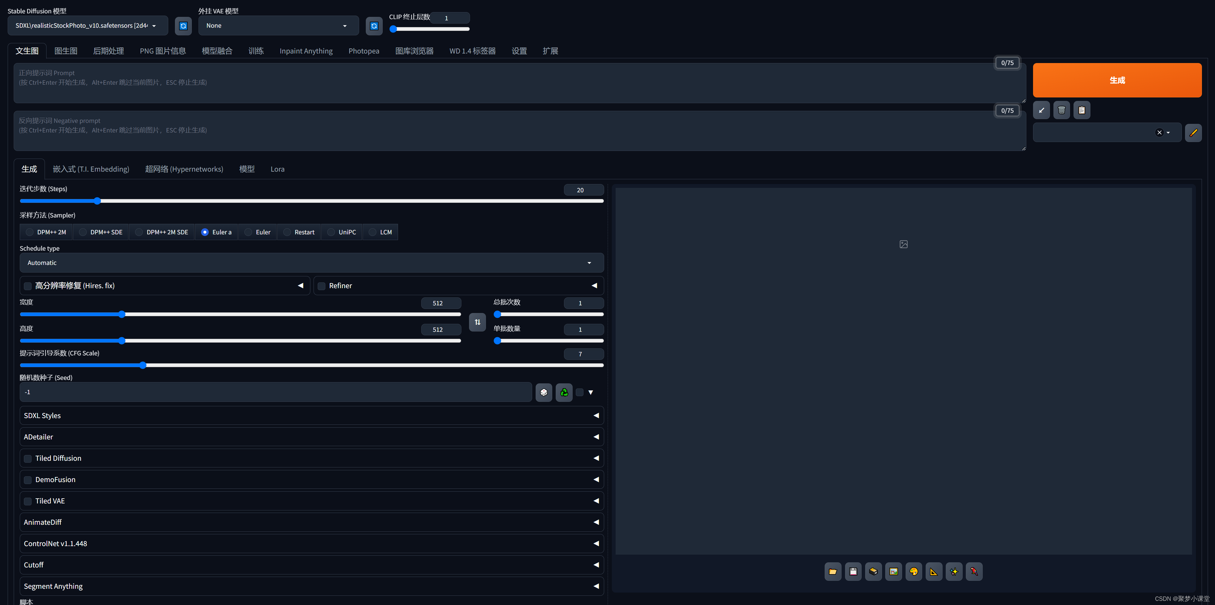Click the green recycle icon to reuse the seed
This screenshot has width=1215, height=605.
coord(564,393)
